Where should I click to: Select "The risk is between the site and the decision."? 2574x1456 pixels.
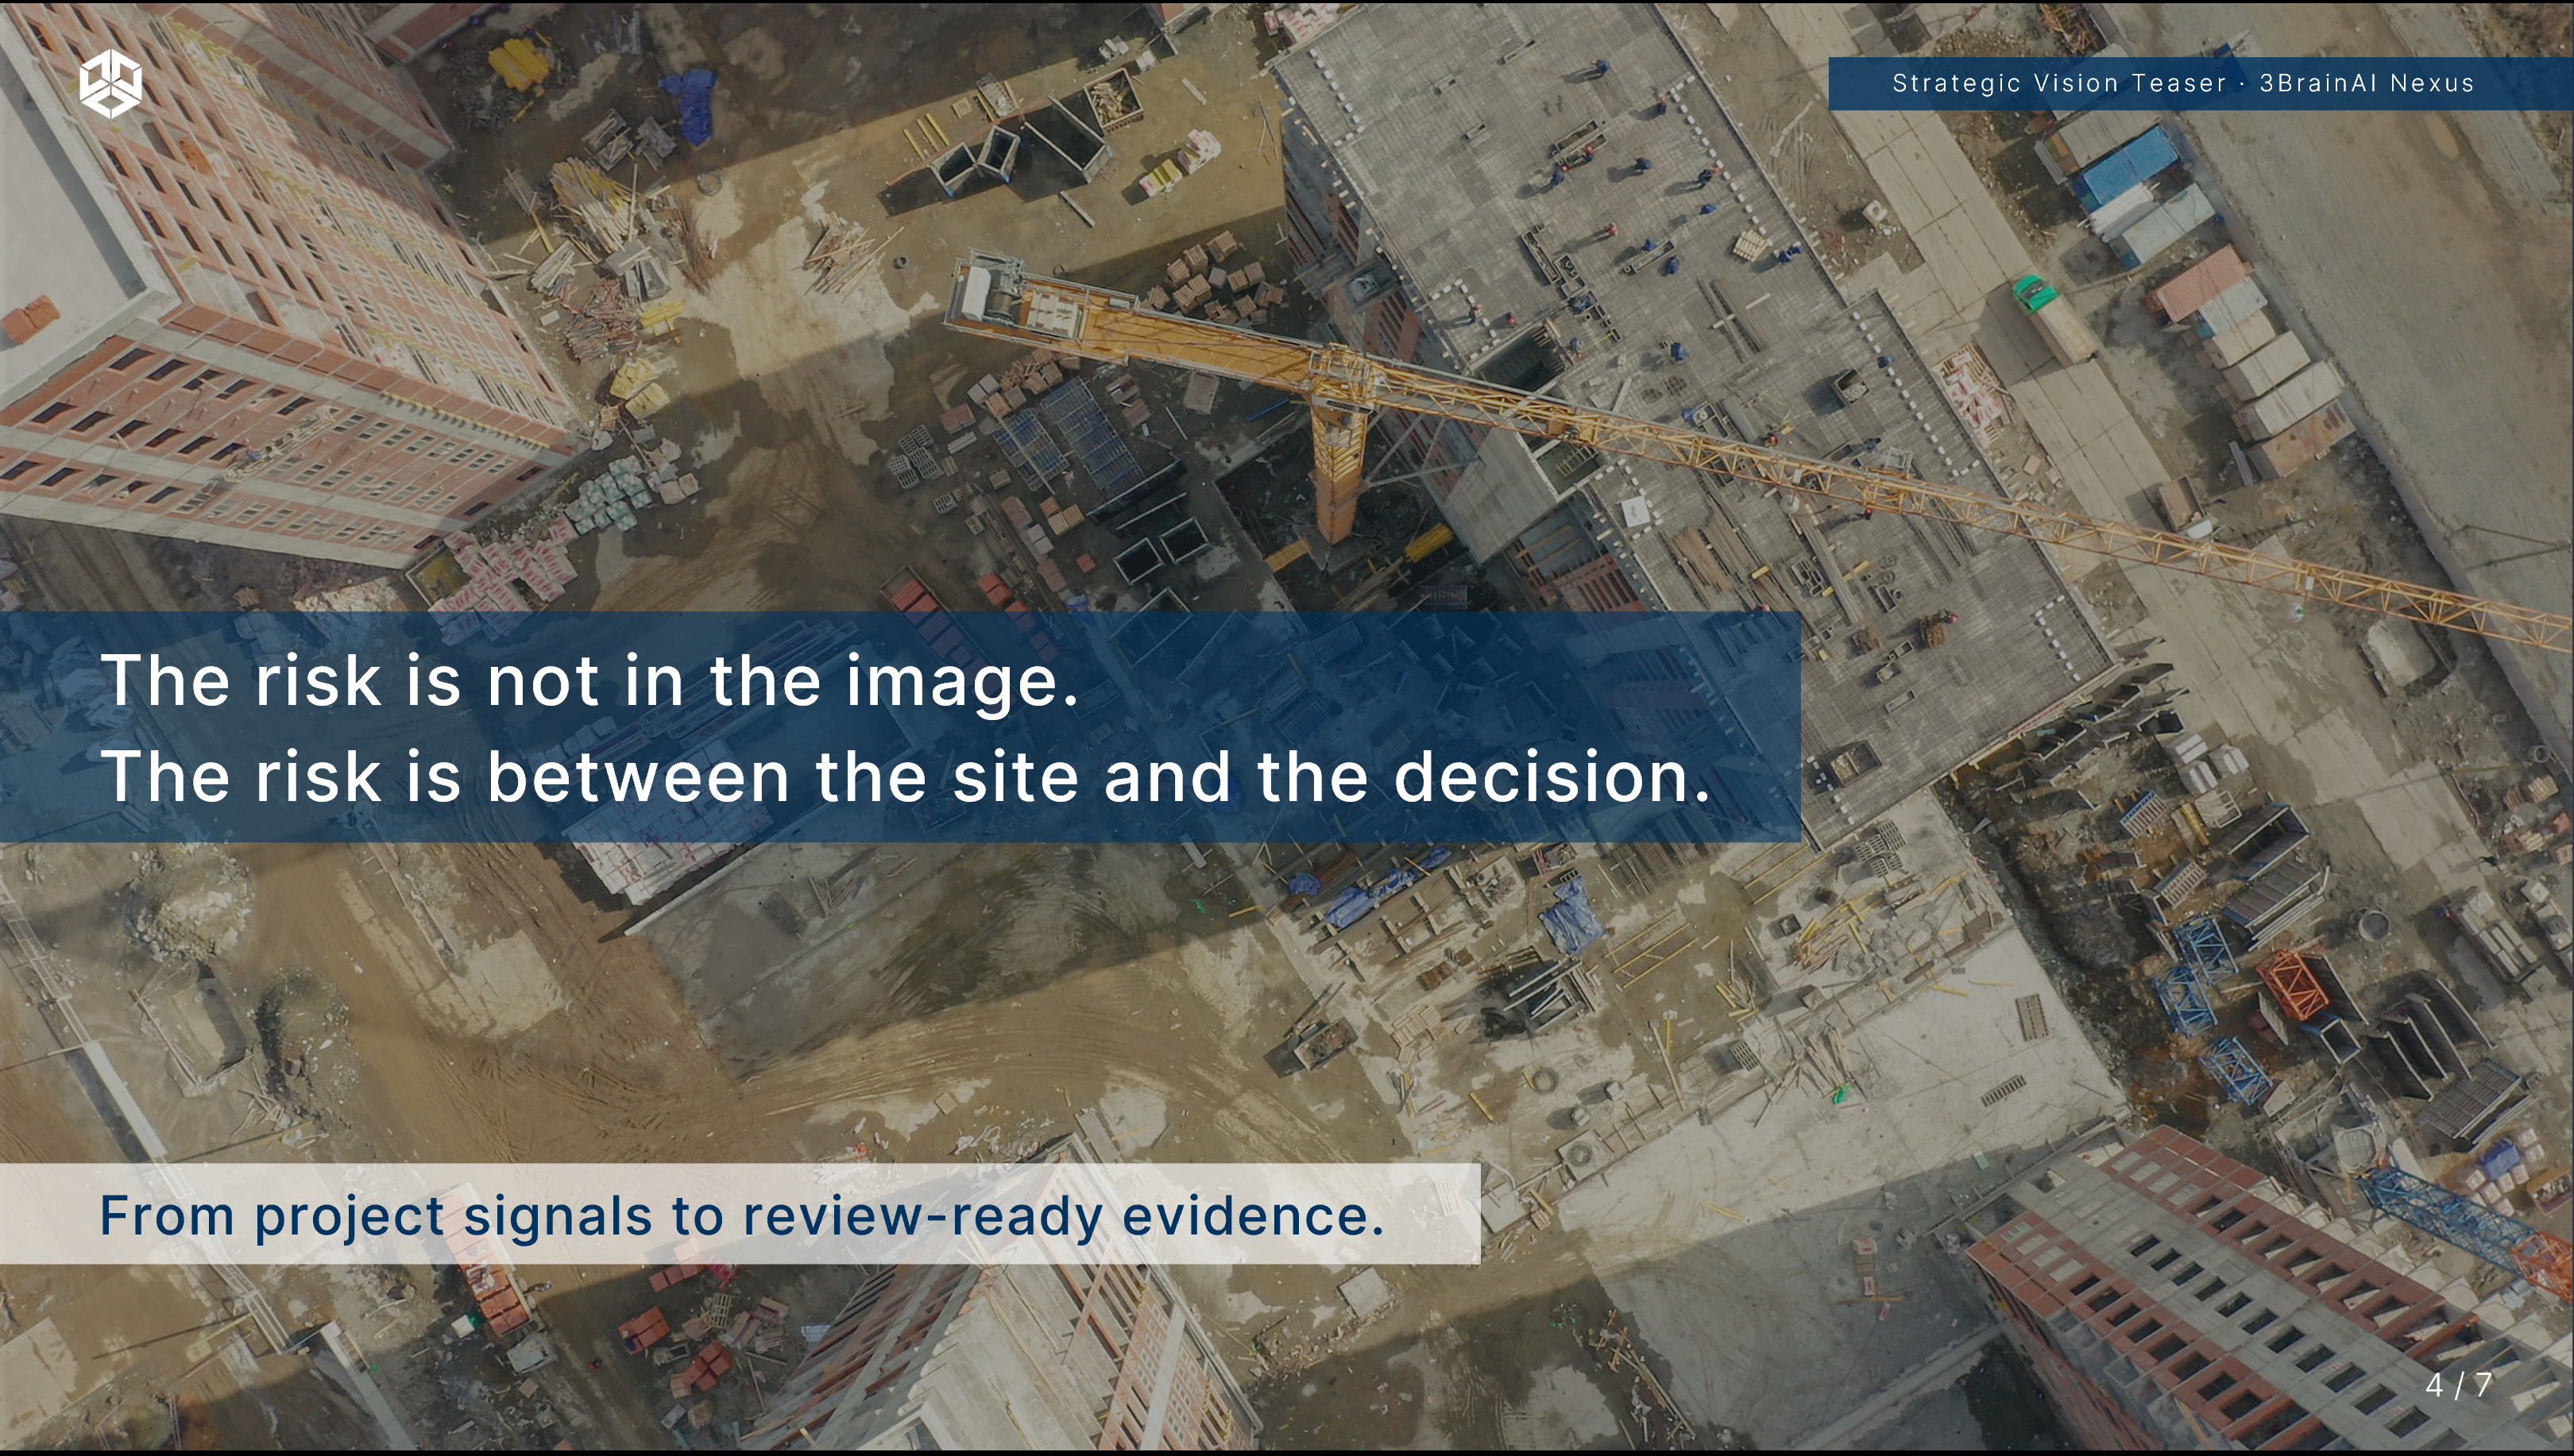(906, 777)
